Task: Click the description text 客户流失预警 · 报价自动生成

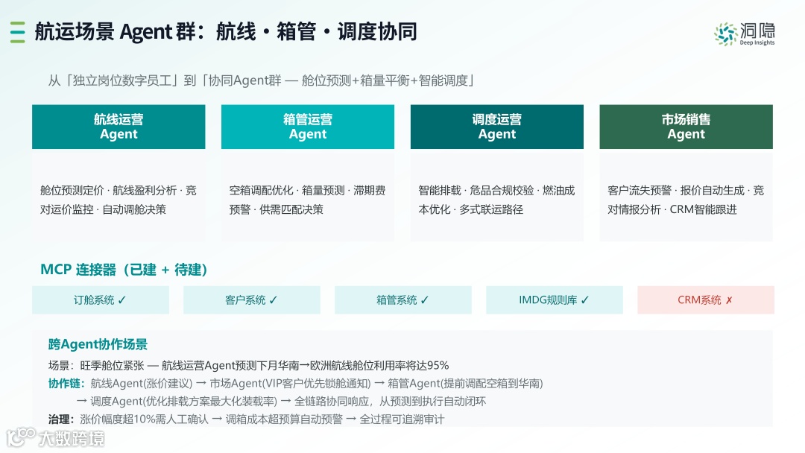Action: (675, 190)
